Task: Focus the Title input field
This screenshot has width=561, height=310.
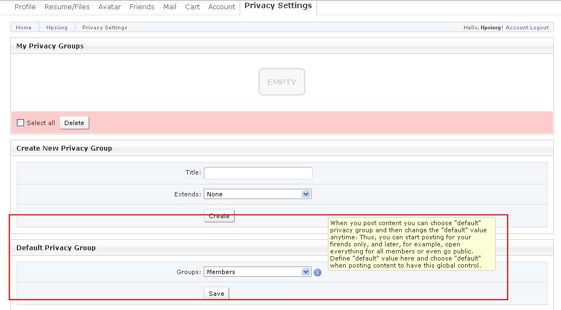Action: tap(258, 173)
